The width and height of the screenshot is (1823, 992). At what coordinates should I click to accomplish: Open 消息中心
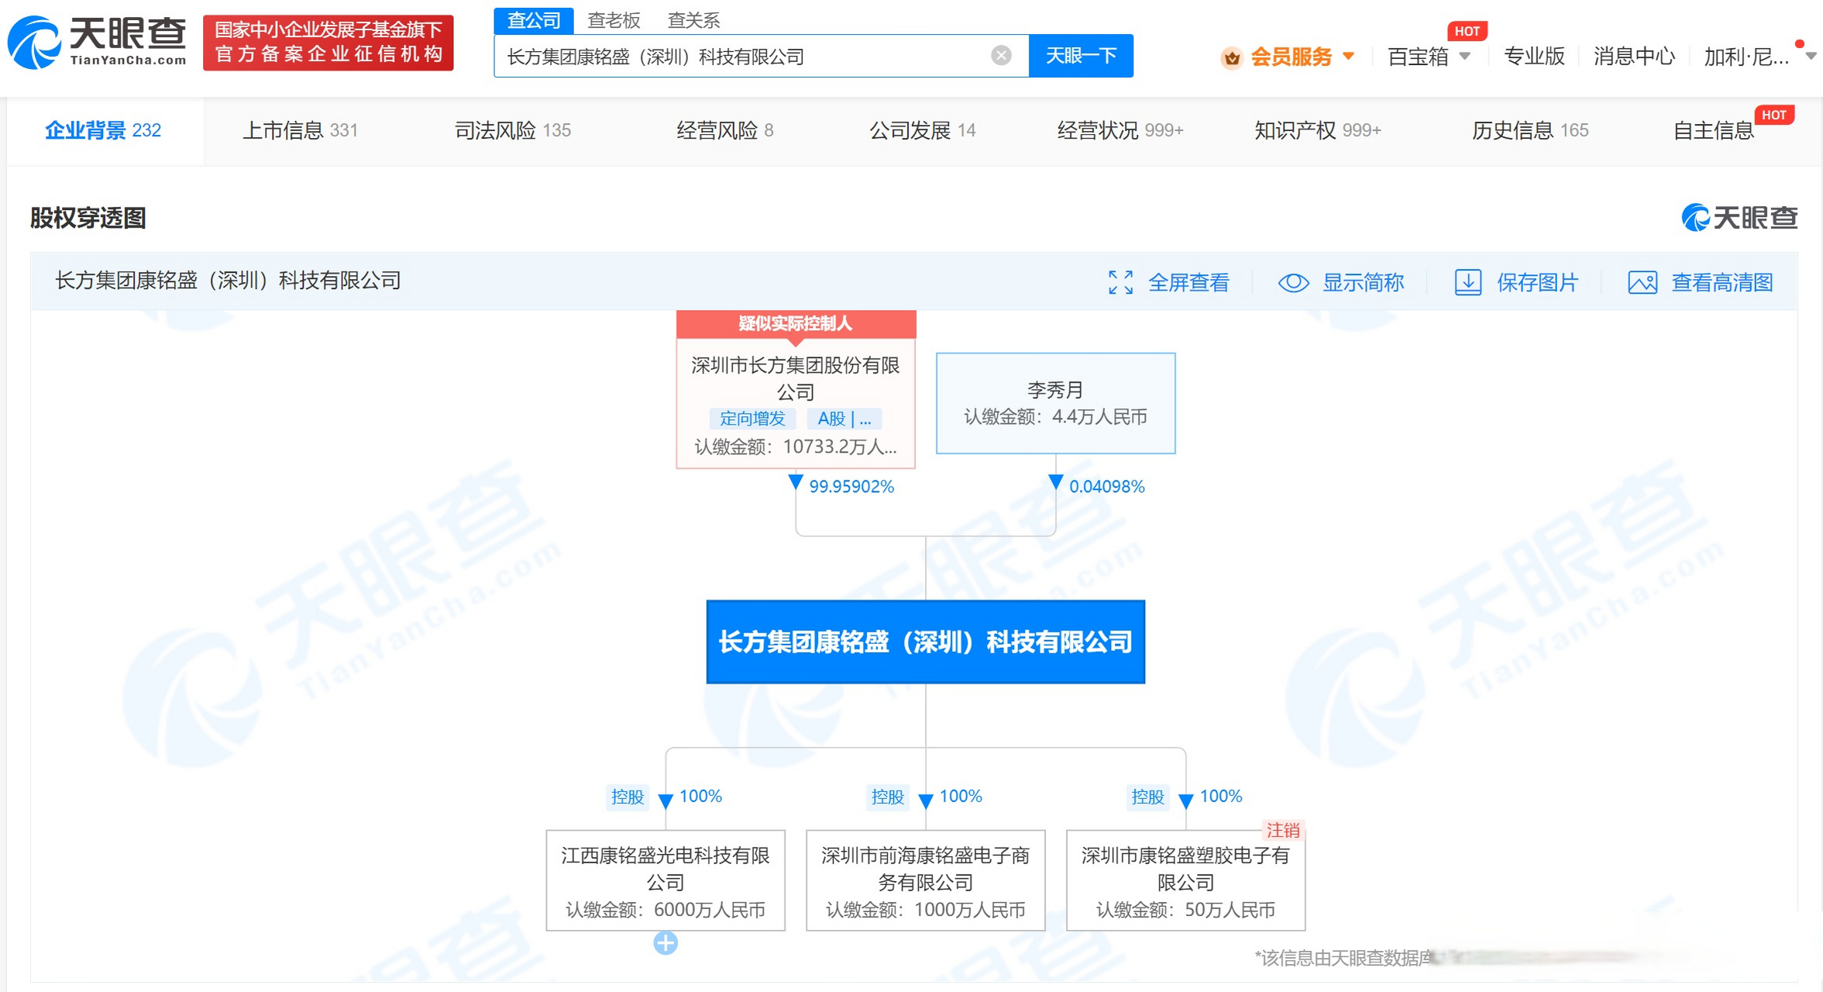[x=1634, y=56]
